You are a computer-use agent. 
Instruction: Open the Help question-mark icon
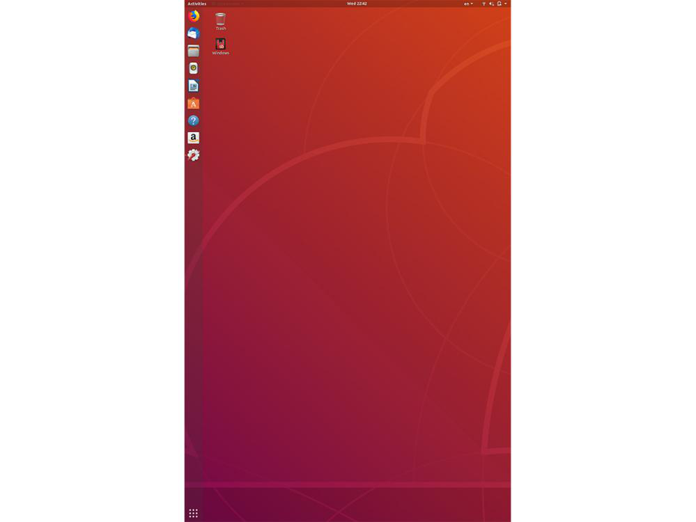tap(194, 120)
